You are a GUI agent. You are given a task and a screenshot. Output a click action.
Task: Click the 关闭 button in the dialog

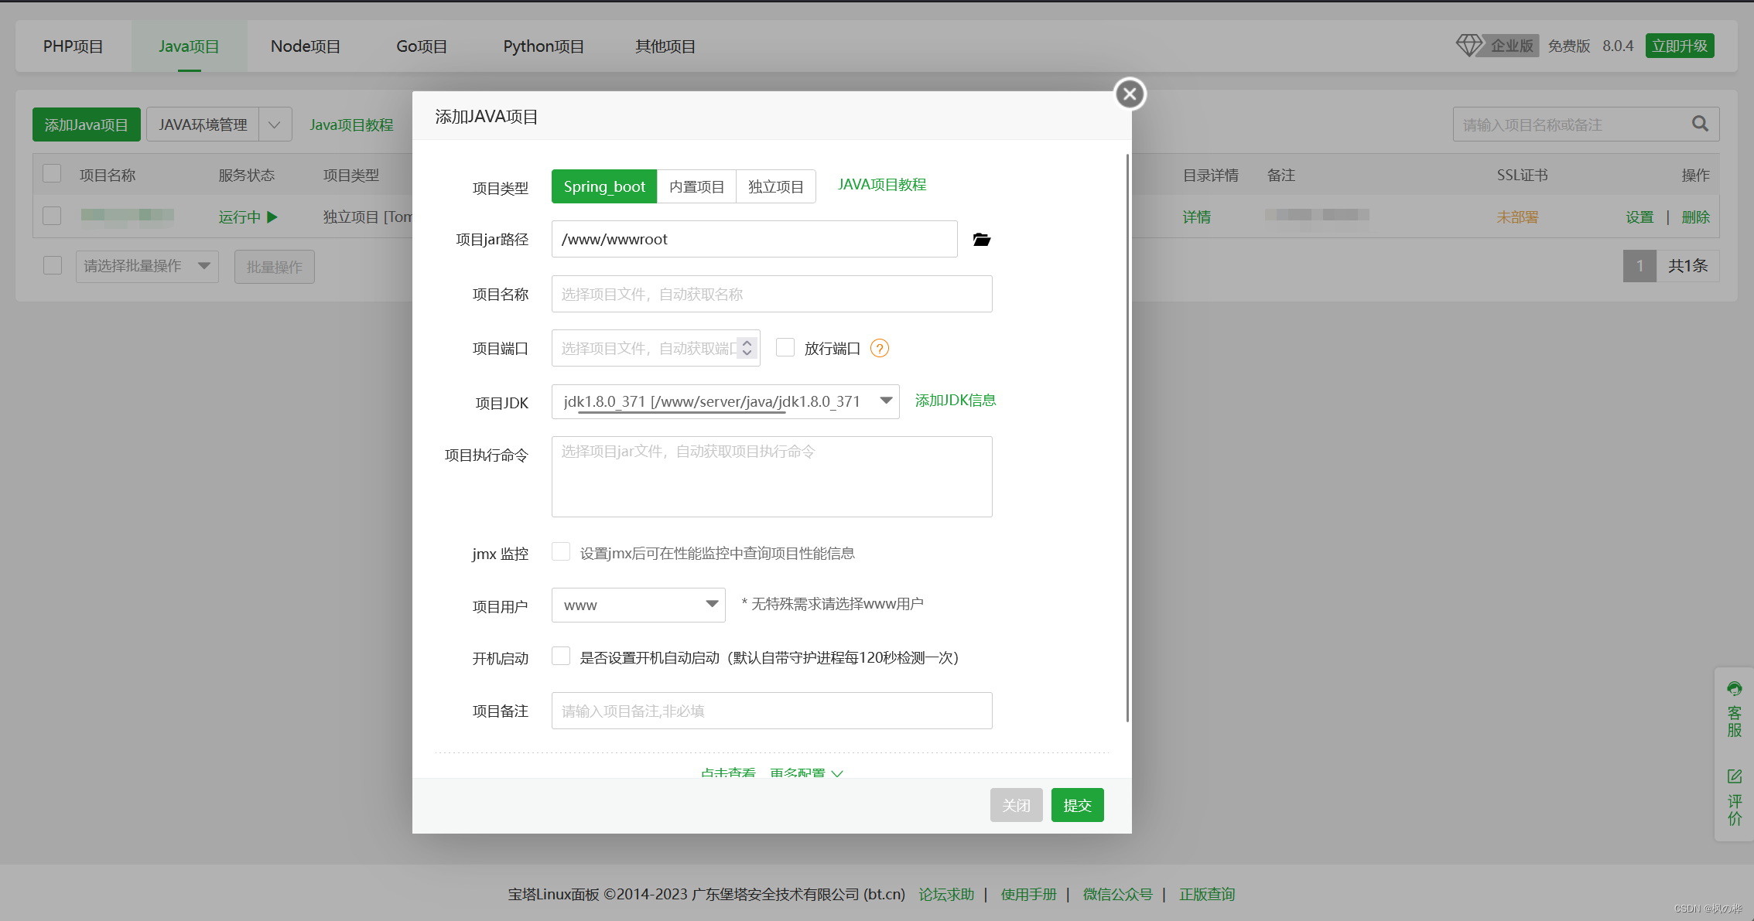coord(1016,805)
